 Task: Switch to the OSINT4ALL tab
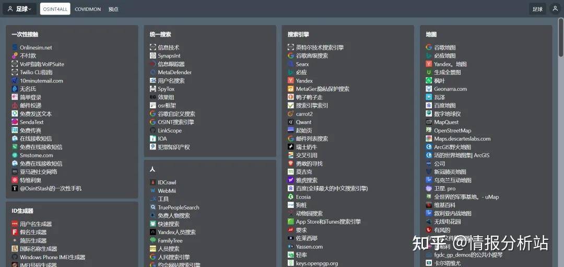[55, 9]
